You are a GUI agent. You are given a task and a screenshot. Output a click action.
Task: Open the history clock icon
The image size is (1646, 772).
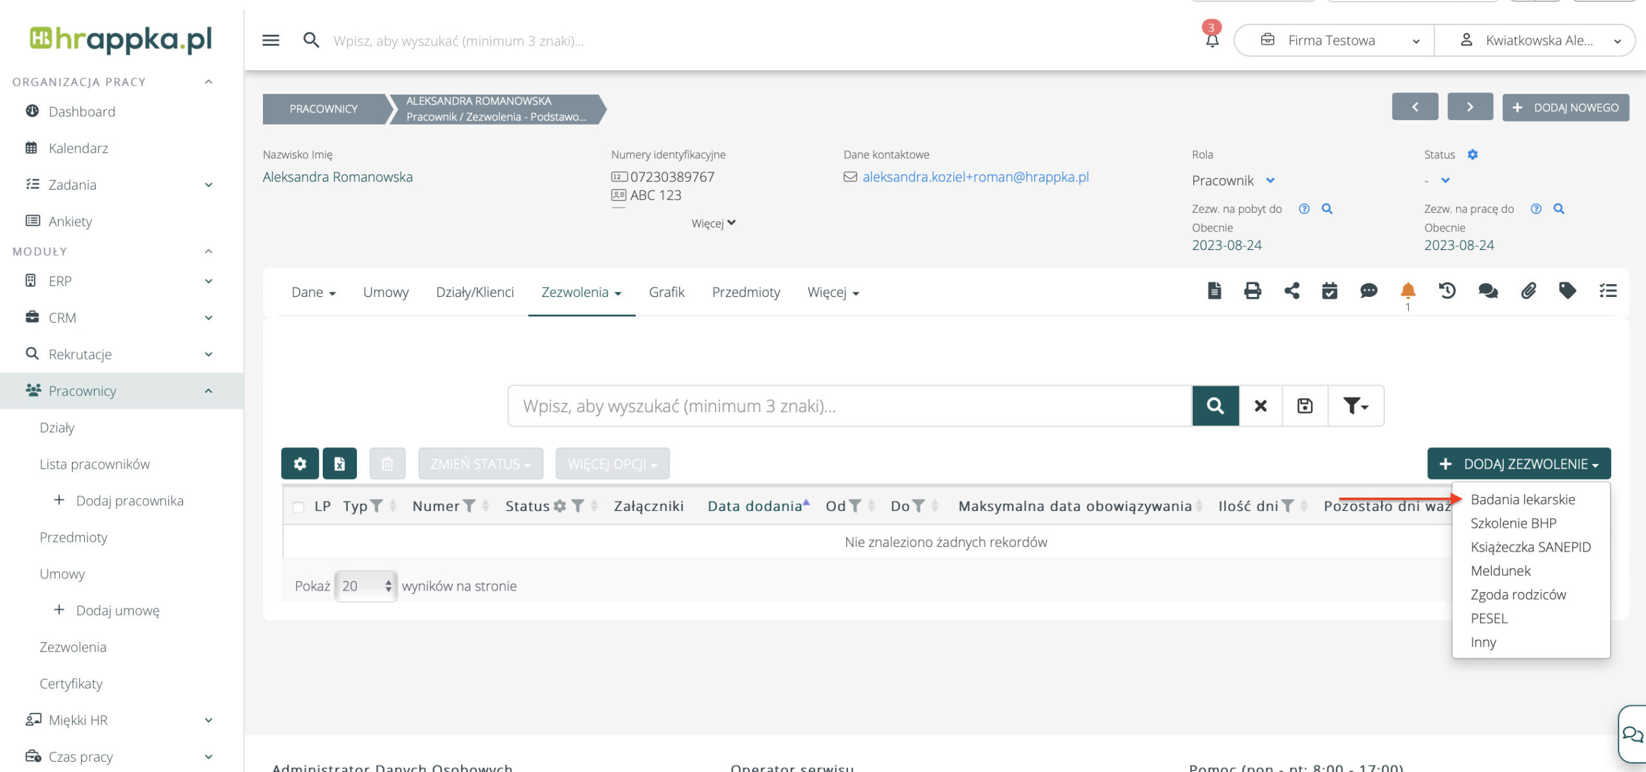[x=1447, y=291]
